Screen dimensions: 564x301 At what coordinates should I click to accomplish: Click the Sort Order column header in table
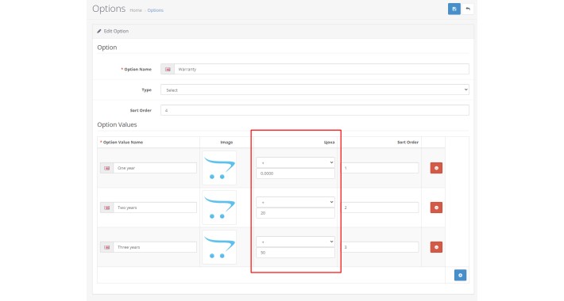408,143
